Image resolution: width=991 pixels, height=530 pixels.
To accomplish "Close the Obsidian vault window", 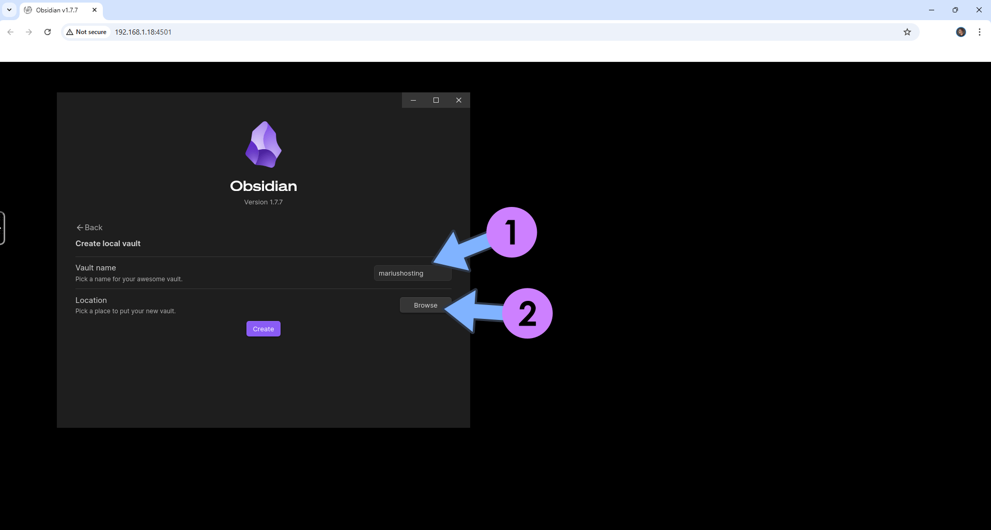I will click(x=459, y=100).
